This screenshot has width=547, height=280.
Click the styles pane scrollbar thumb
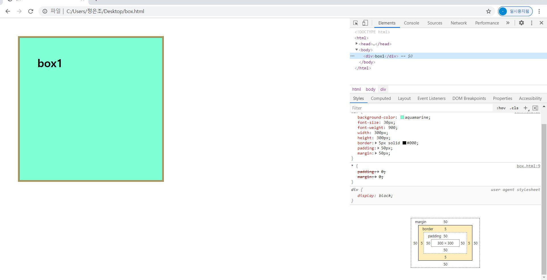pos(544,199)
